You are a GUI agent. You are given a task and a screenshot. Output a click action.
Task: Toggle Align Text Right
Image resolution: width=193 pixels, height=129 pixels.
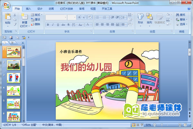click(107, 25)
